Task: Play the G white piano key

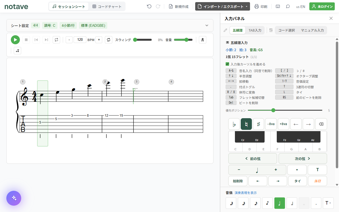Action: pyautogui.click(x=292, y=148)
